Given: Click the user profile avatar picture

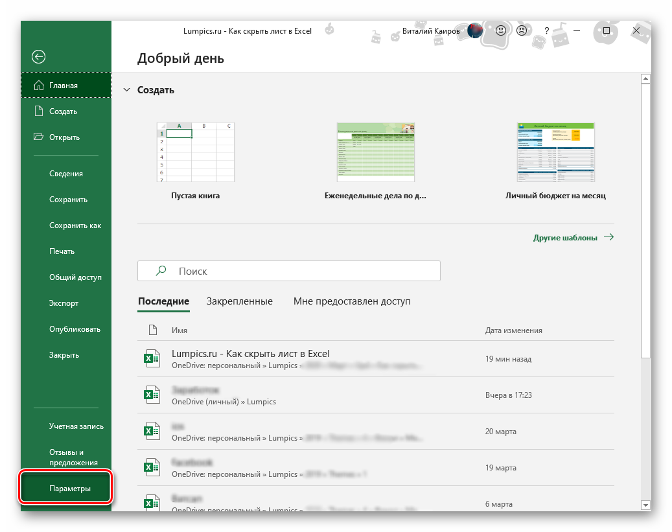Looking at the screenshot, I should tap(475, 30).
